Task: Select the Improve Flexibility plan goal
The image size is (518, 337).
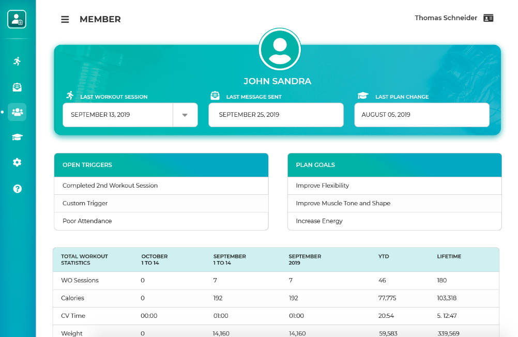Action: pos(323,186)
